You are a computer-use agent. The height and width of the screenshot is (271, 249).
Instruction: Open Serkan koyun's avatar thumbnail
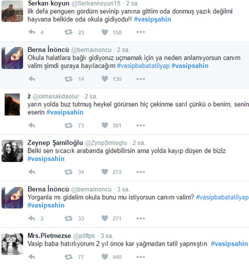[12, 12]
